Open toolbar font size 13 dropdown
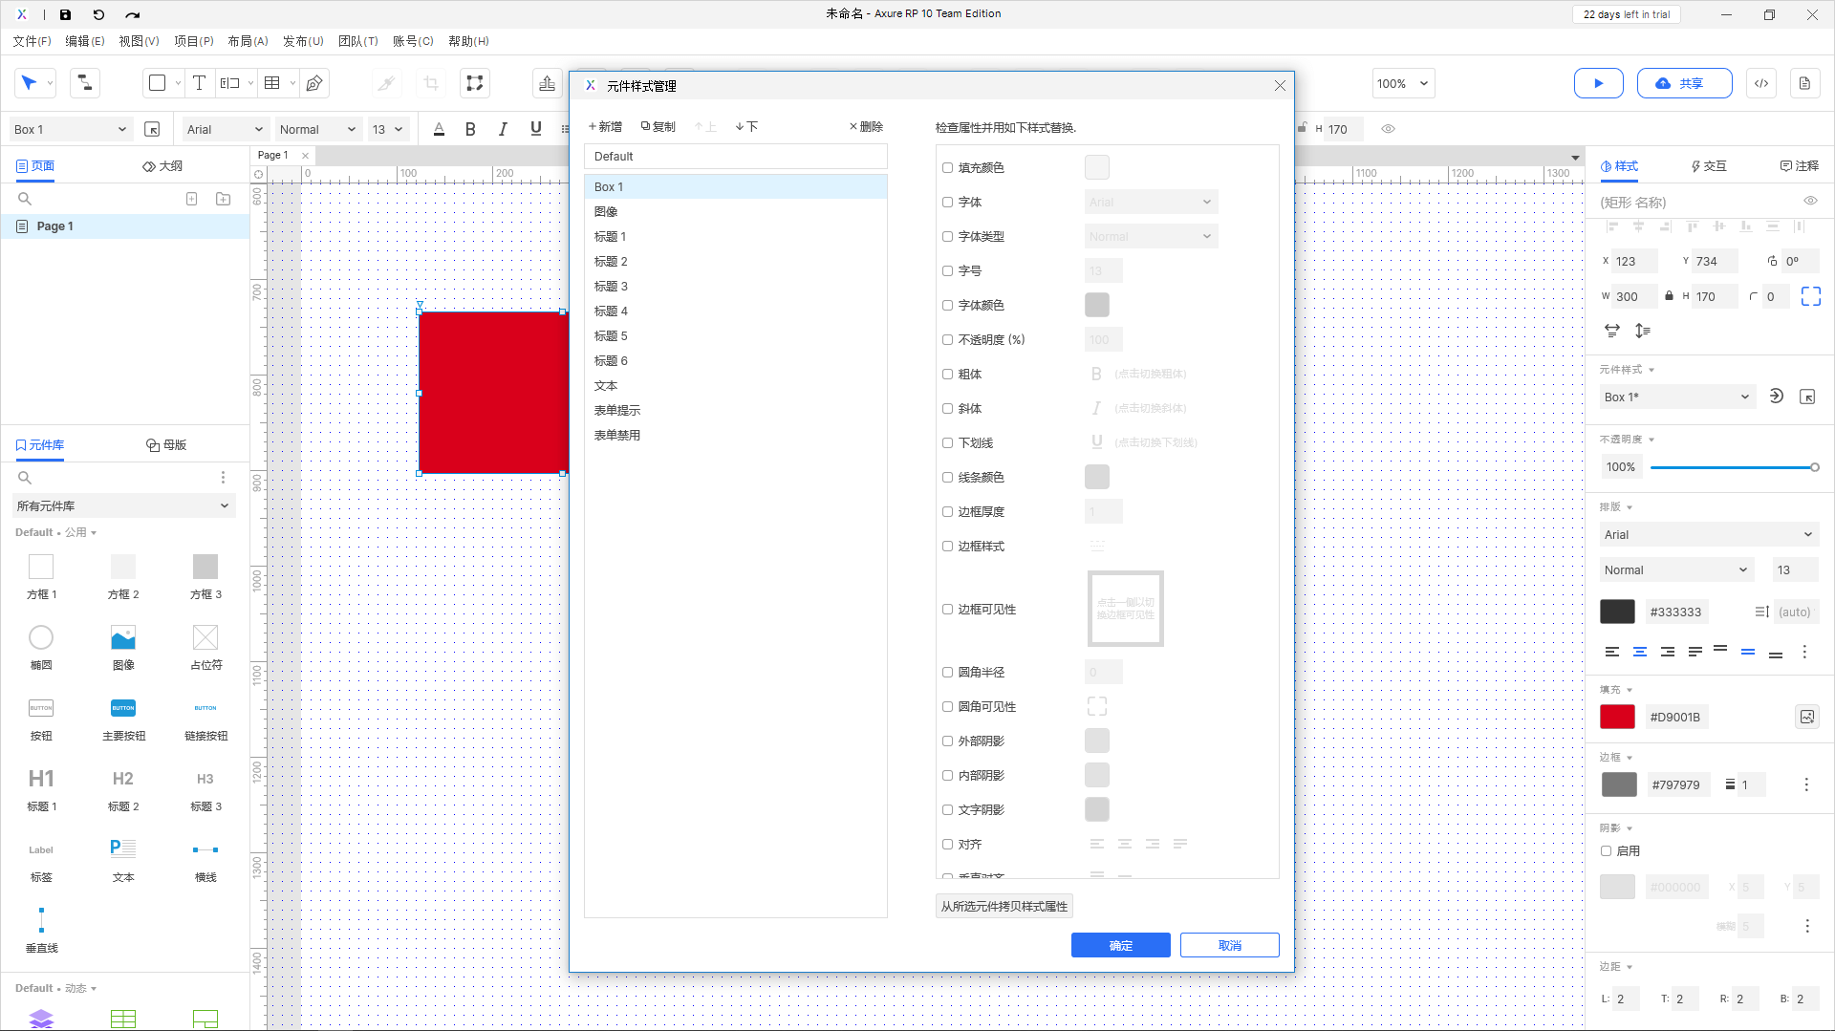1835x1031 pixels. [389, 129]
